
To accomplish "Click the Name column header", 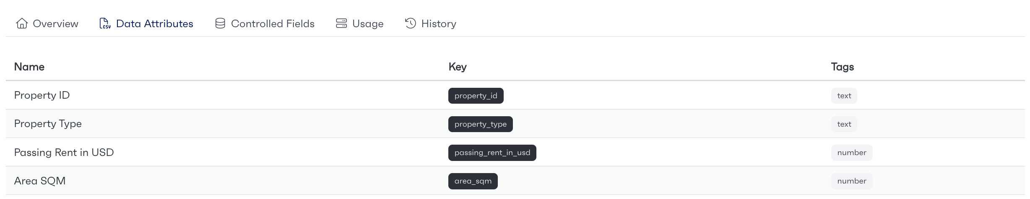I will pyautogui.click(x=29, y=67).
